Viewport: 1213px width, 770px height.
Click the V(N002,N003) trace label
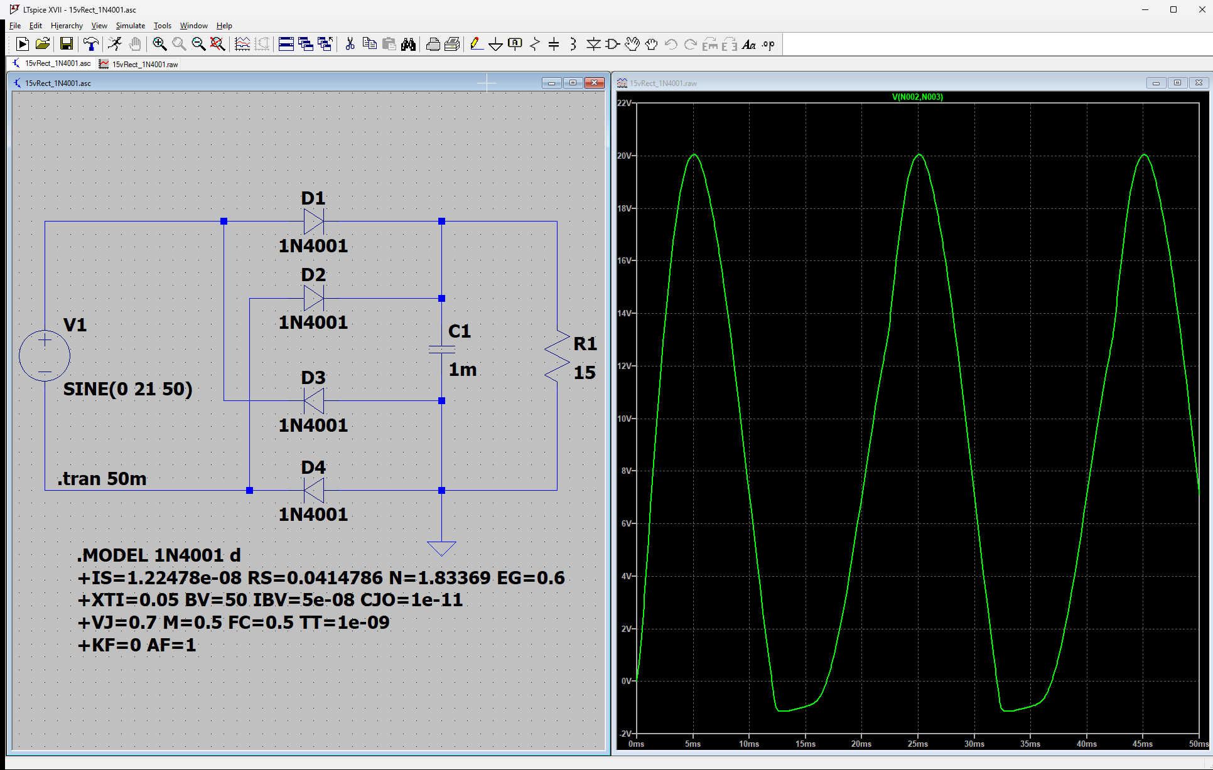pos(917,97)
